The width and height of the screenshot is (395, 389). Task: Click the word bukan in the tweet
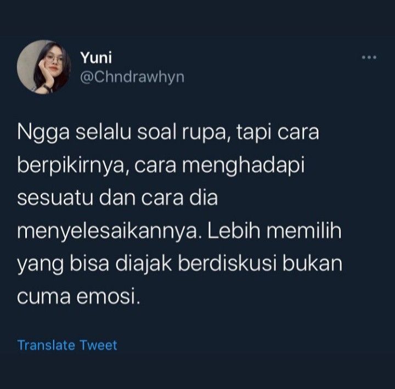(x=312, y=264)
